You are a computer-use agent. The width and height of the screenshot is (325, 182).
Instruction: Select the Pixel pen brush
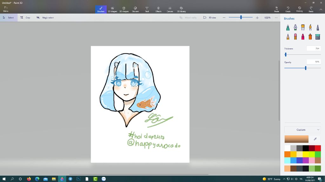click(318, 28)
